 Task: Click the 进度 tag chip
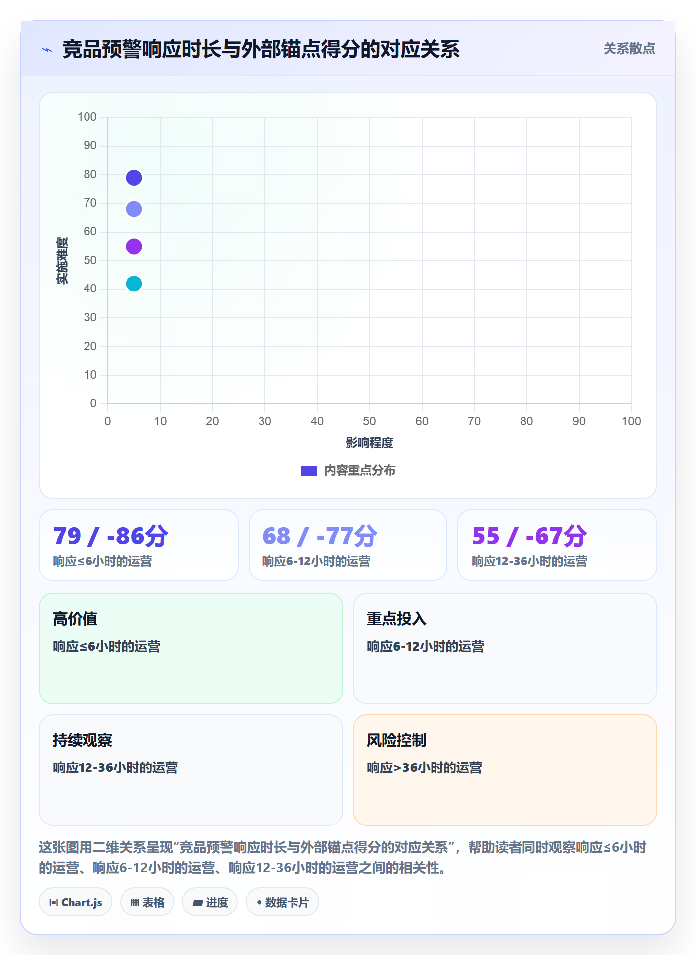[210, 902]
